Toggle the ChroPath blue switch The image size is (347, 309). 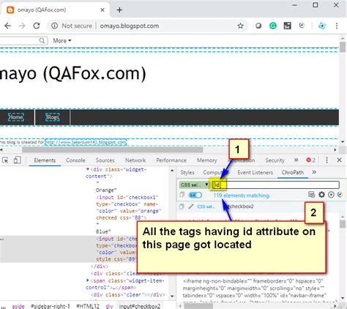tap(195, 195)
